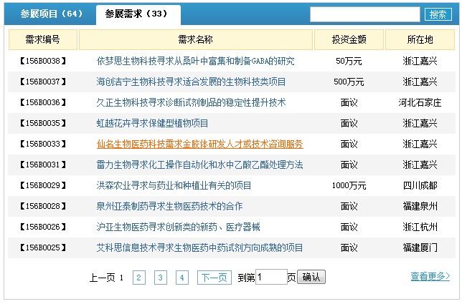The image size is (462, 304).
Task: Click 下一页 next page button
Action: pyautogui.click(x=214, y=278)
